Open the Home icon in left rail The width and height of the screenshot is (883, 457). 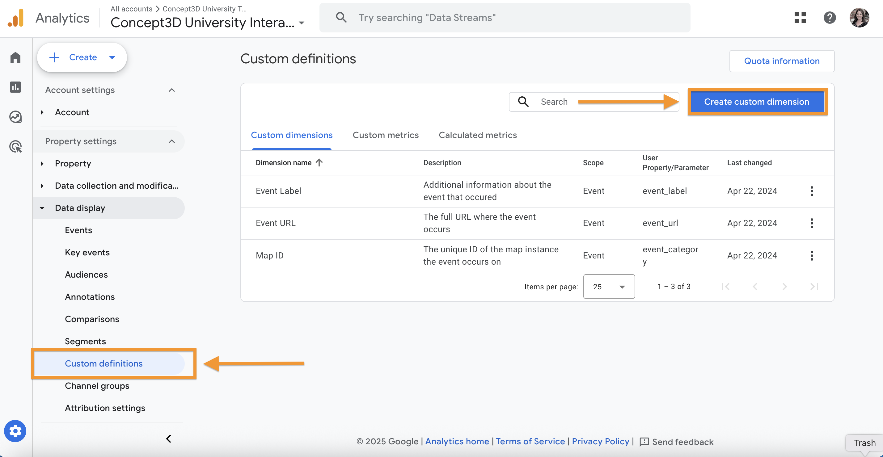(x=15, y=57)
